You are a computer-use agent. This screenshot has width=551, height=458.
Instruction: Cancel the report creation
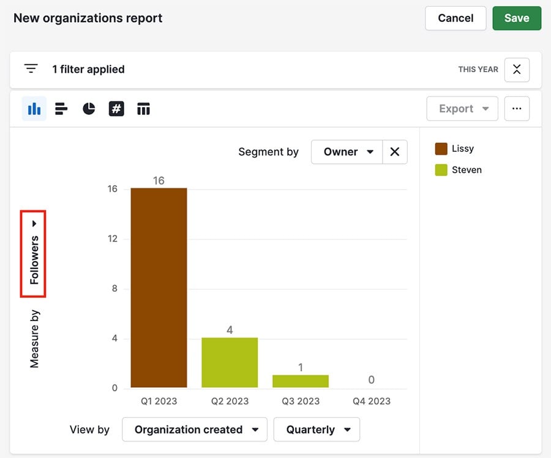455,18
